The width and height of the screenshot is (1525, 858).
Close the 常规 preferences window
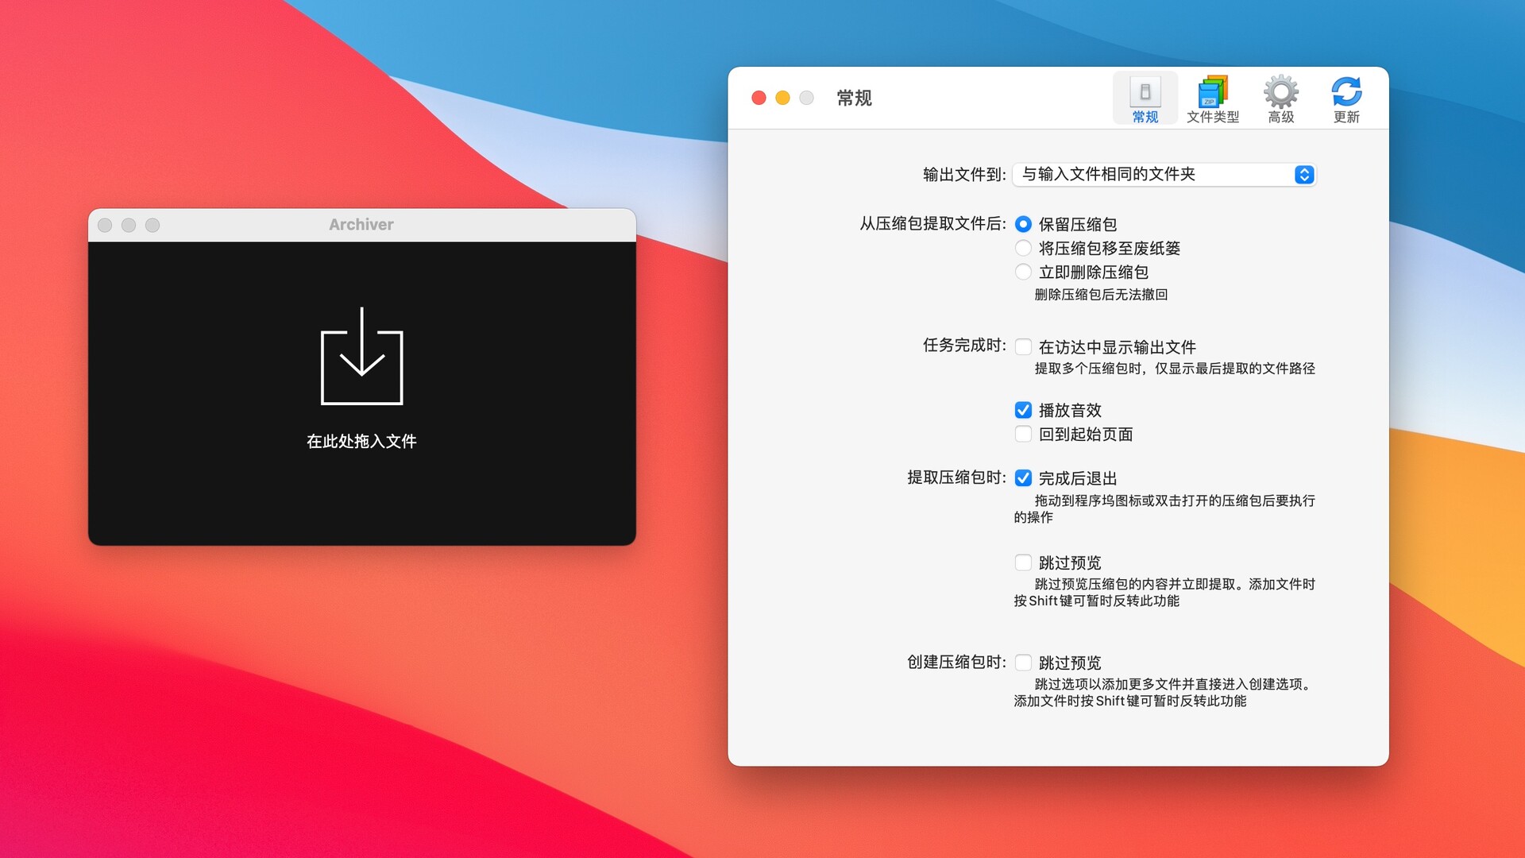click(759, 98)
